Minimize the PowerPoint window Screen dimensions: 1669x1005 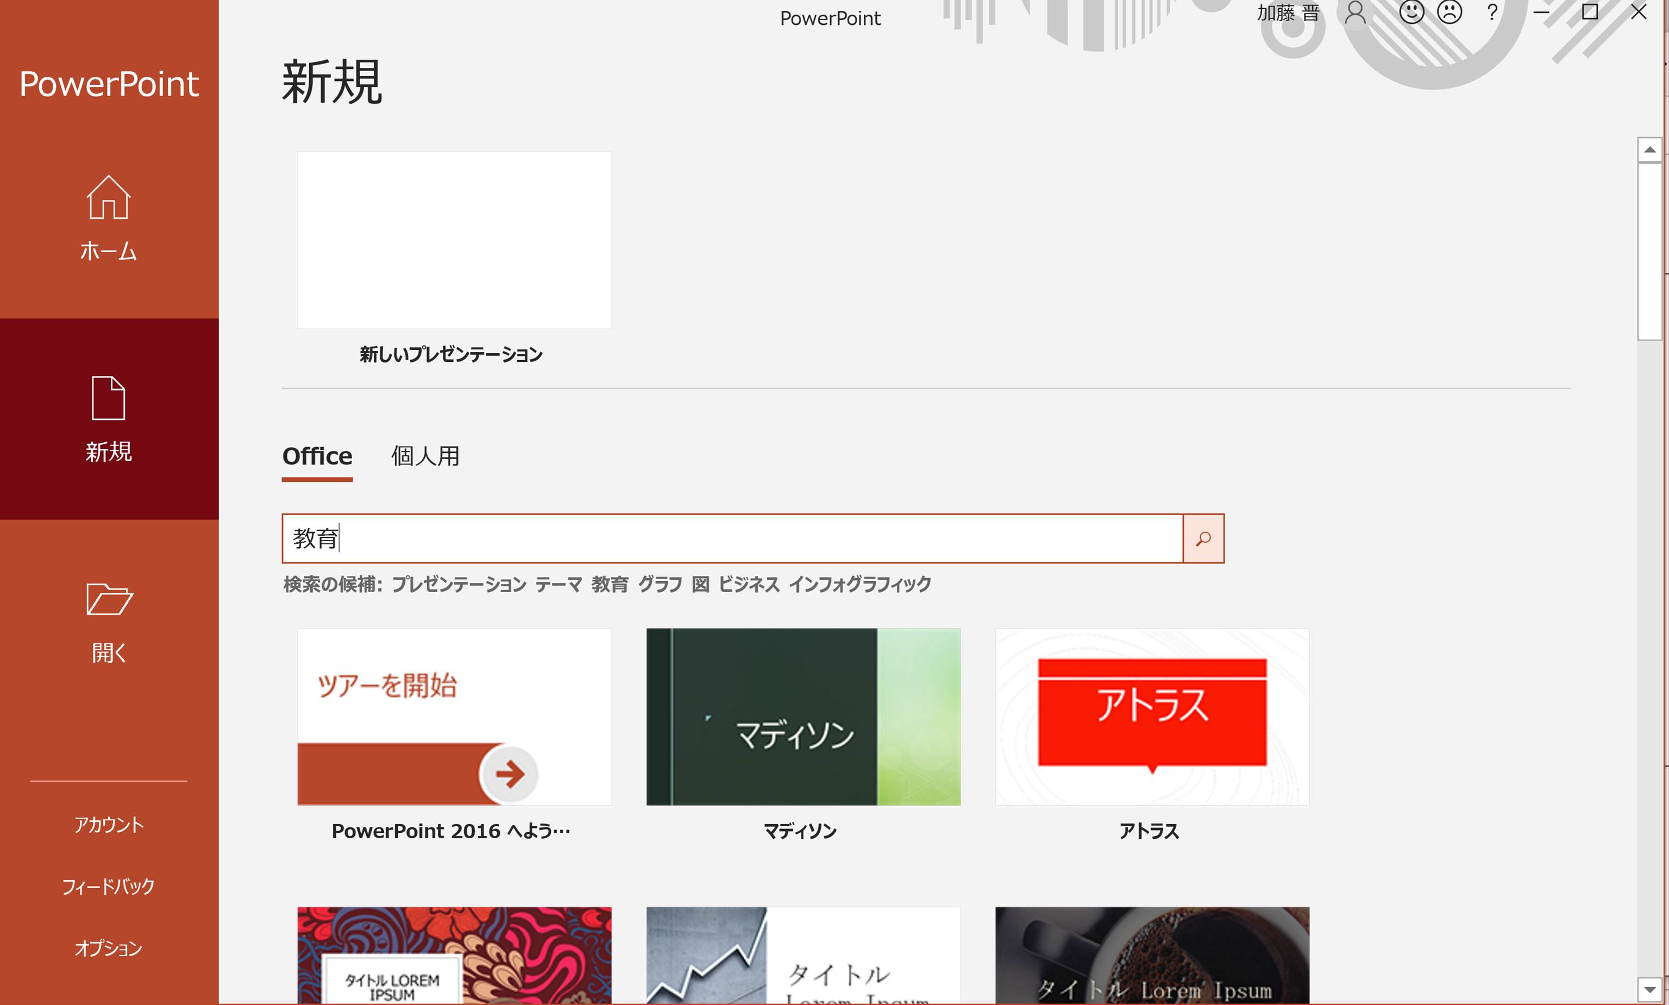tap(1542, 12)
